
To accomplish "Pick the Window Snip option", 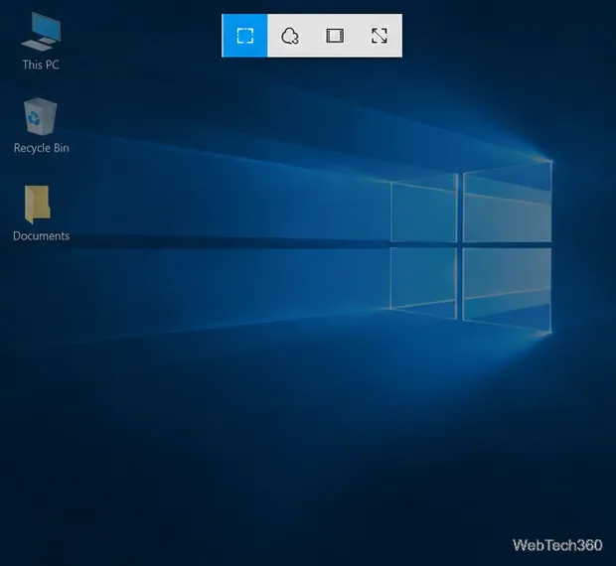I will (335, 36).
